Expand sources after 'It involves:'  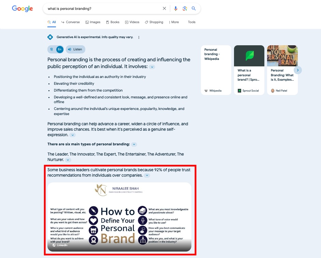pos(152,67)
